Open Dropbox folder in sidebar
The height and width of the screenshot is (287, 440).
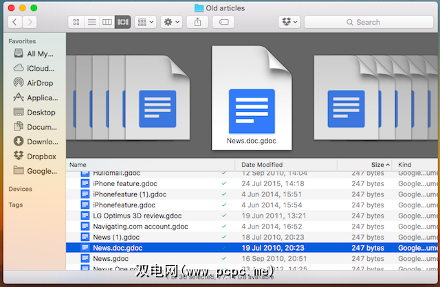click(x=34, y=156)
